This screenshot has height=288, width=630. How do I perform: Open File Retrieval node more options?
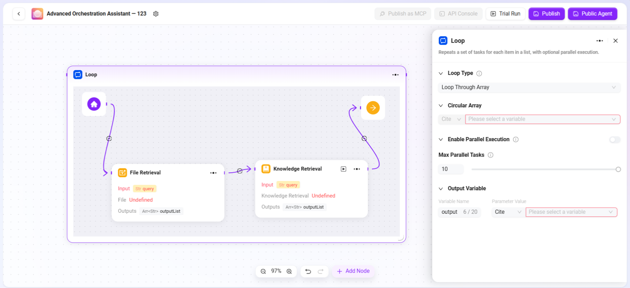213,173
